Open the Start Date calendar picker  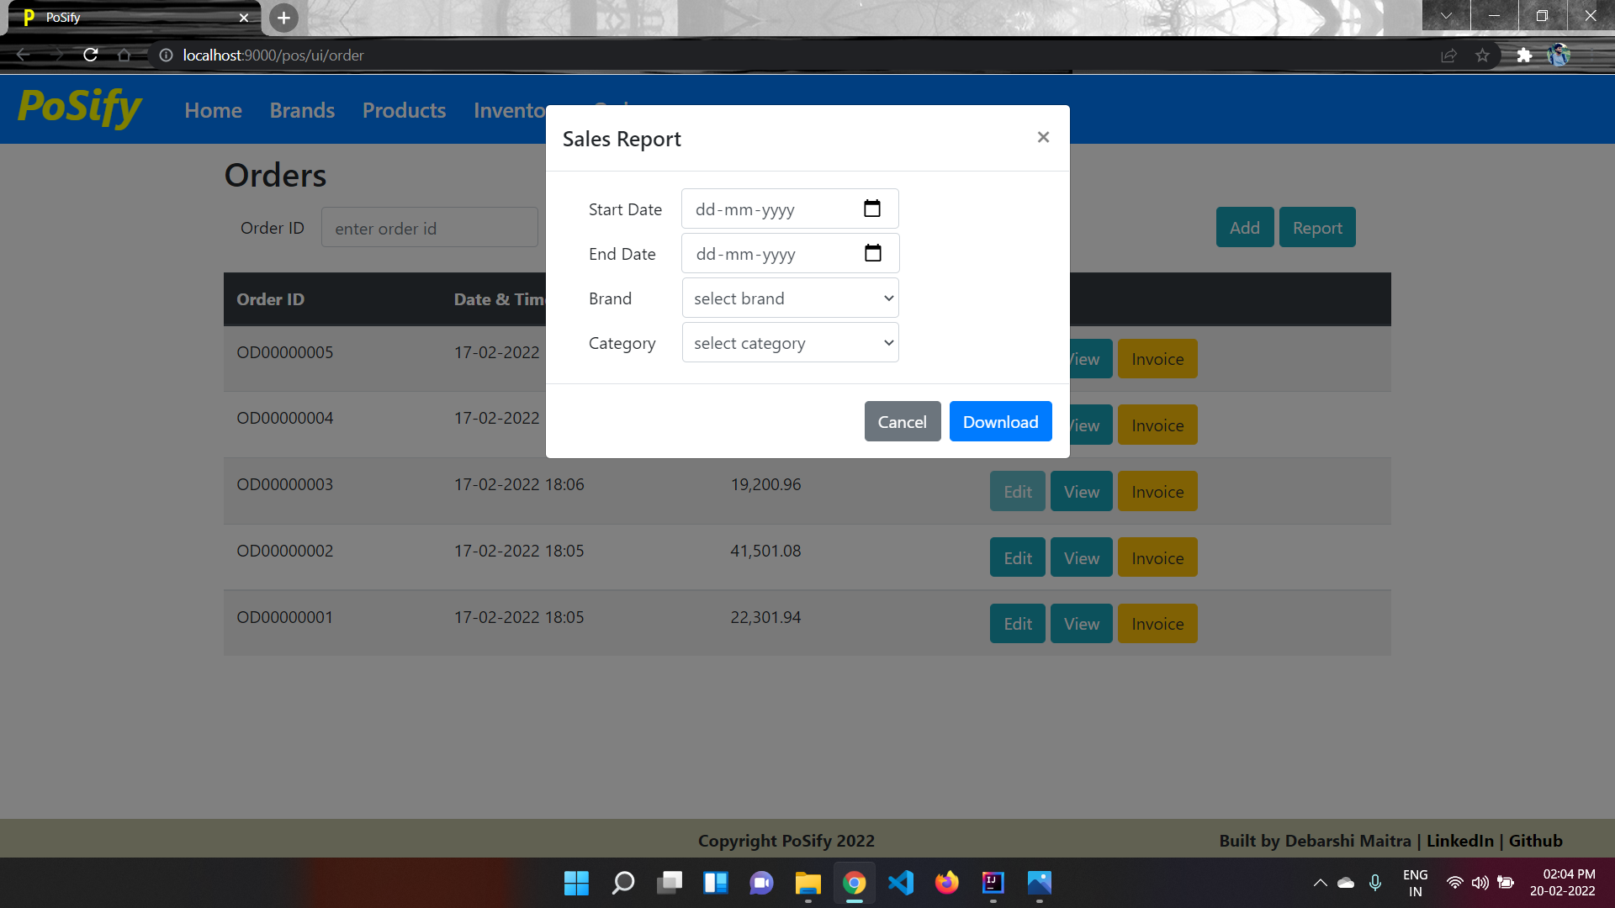pos(872,209)
